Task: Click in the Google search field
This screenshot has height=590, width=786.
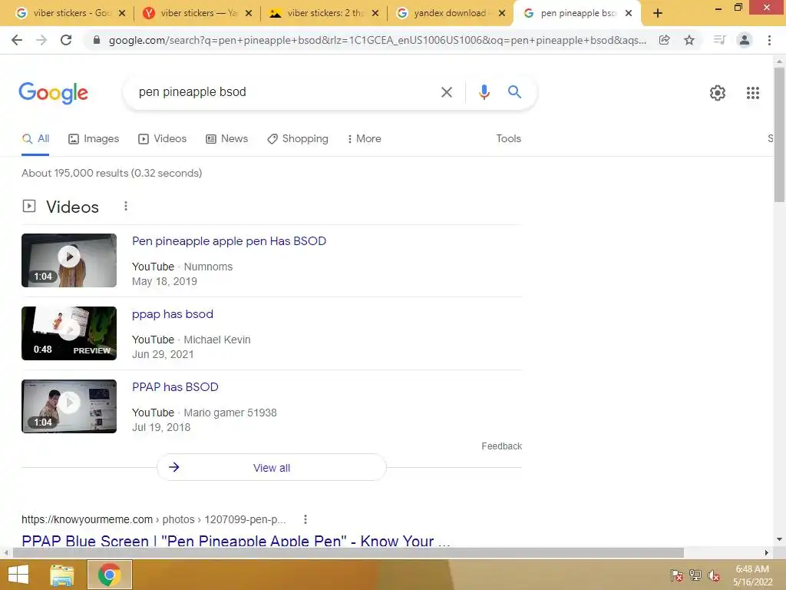Action: click(286, 92)
